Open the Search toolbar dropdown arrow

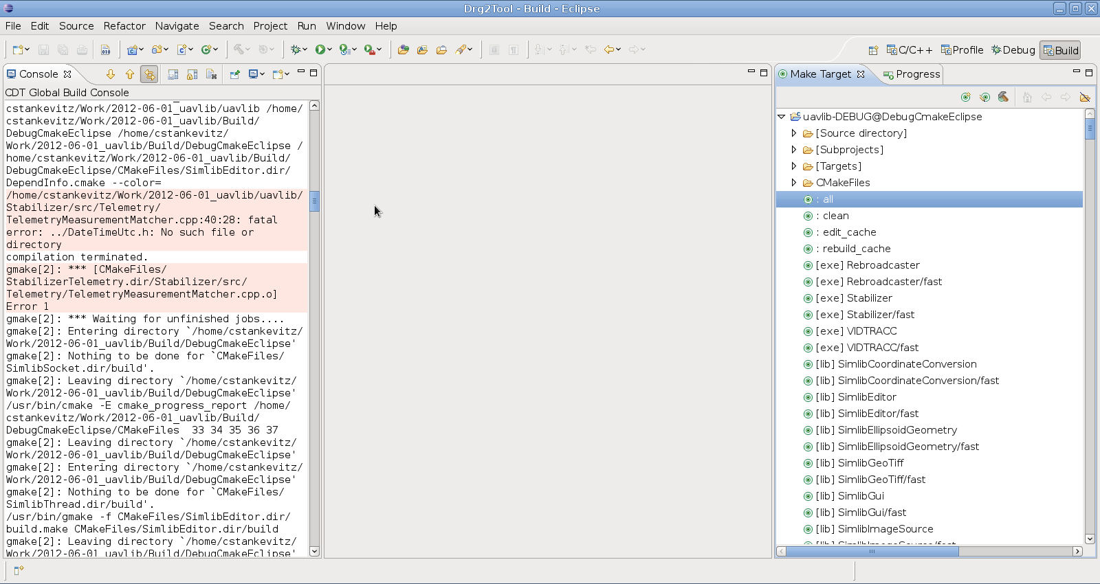(470, 49)
